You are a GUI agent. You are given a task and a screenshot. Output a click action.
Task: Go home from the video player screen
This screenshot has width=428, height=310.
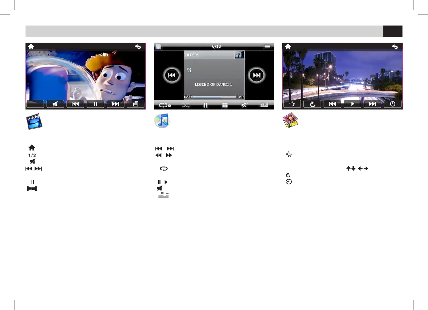31,47
